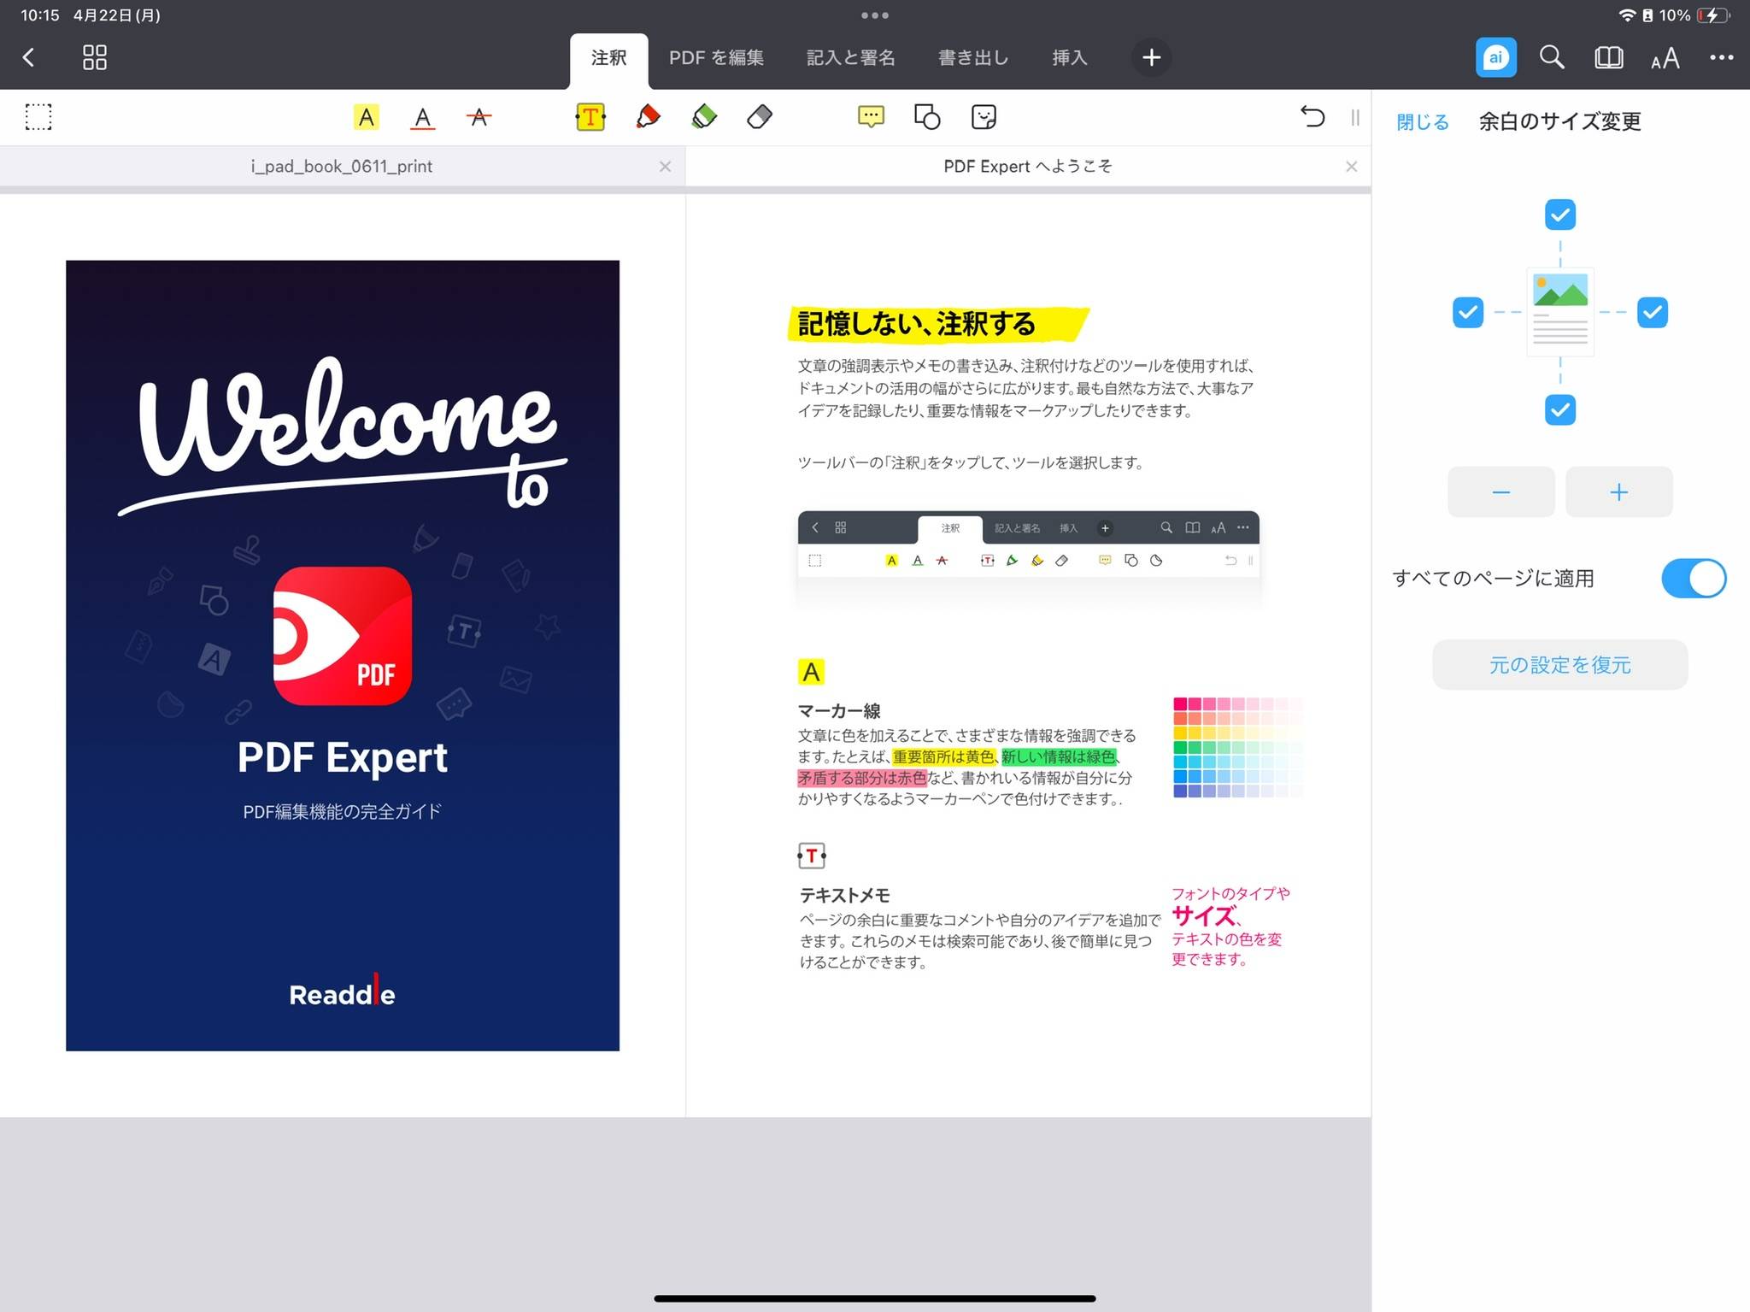Select the text box annotation tool

click(590, 117)
